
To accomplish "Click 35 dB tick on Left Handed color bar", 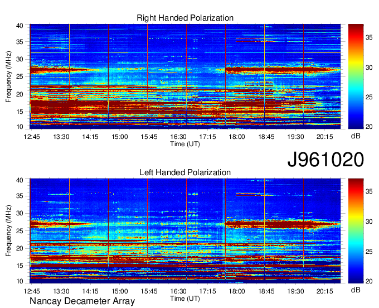I will 369,191.
